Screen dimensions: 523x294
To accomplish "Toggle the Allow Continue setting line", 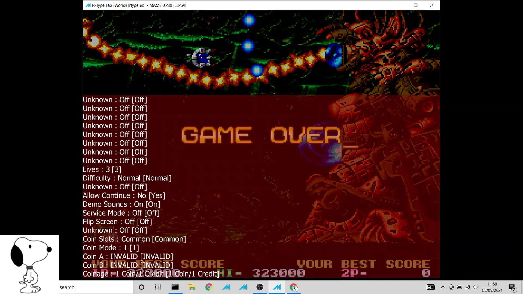I will coord(124,195).
